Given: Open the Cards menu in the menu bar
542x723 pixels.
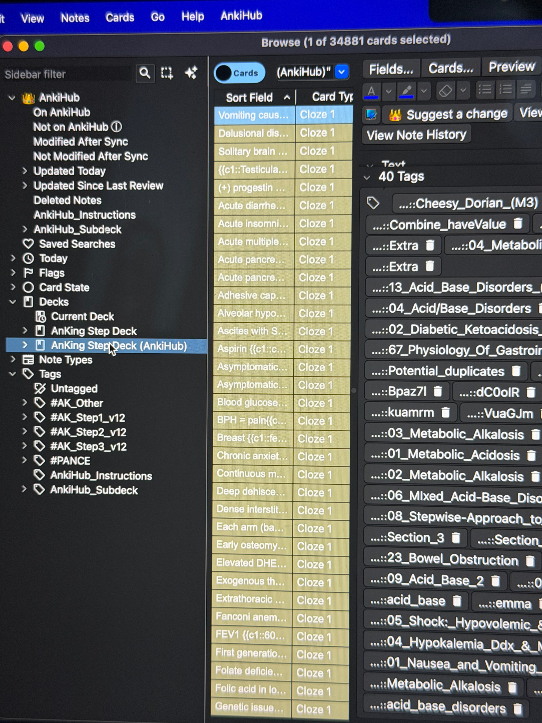Looking at the screenshot, I should pos(120,17).
